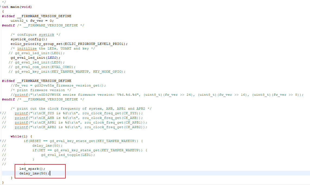Place cursor on systick_config() call
Image resolution: width=310 pixels, height=185 pixels.
(x=29, y=39)
